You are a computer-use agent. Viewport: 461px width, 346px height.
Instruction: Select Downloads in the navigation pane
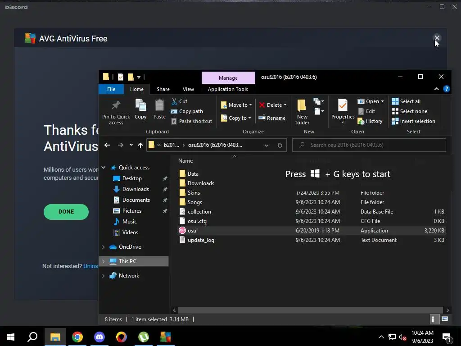click(136, 189)
